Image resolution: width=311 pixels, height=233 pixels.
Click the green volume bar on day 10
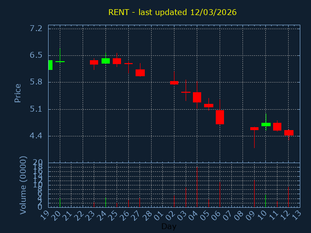click(265, 201)
